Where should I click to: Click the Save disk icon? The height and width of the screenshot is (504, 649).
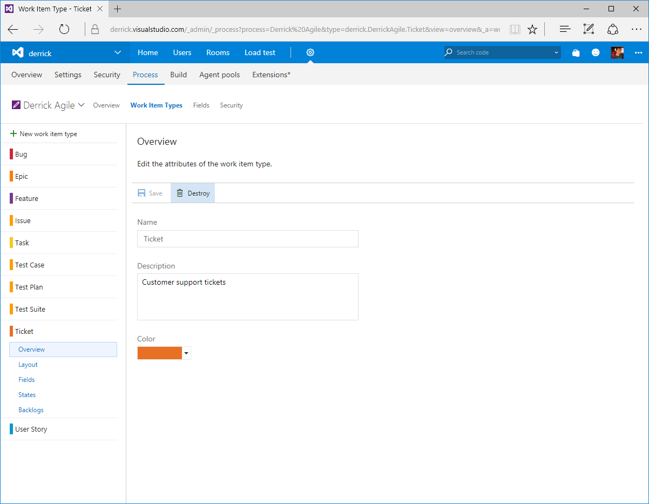[141, 193]
